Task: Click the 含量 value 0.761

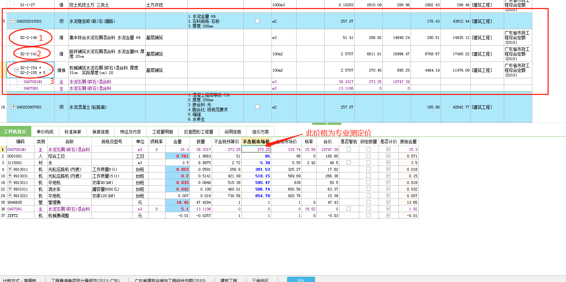Action: click(x=183, y=156)
